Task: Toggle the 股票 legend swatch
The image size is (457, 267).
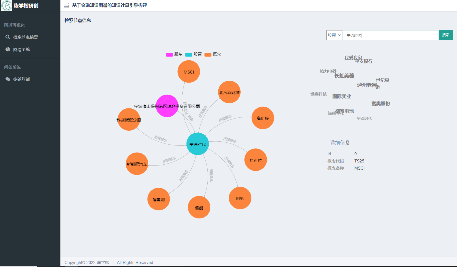Action: point(189,55)
